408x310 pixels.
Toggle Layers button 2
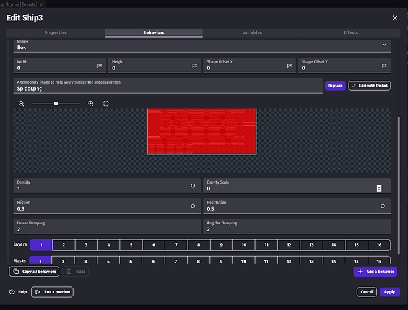point(64,245)
